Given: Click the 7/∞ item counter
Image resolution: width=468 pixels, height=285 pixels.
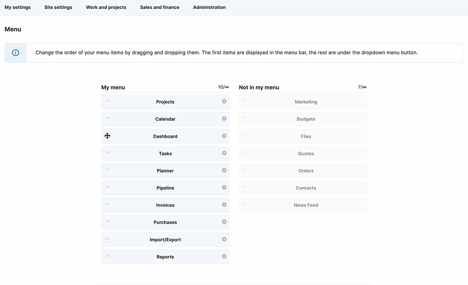Looking at the screenshot, I should coord(362,87).
